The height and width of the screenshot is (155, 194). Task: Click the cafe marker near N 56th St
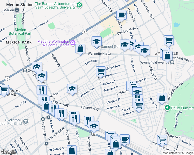(124, 139)
